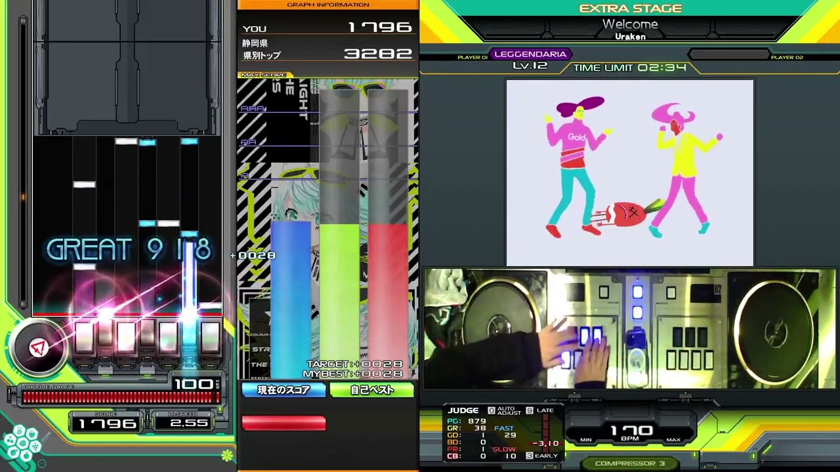
Task: Click the 0 key badge beside AUTO ADJUST
Action: (491, 410)
